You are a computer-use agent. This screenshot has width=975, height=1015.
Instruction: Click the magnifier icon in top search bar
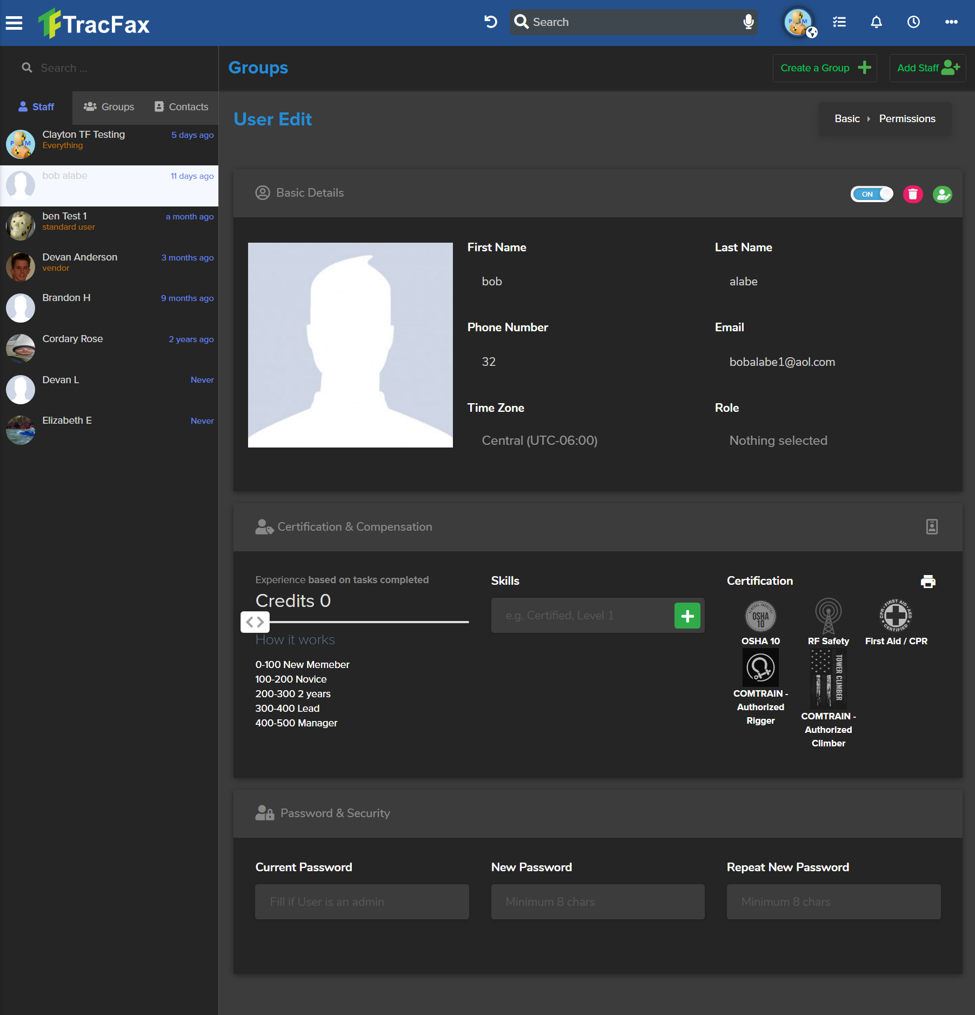pos(522,22)
